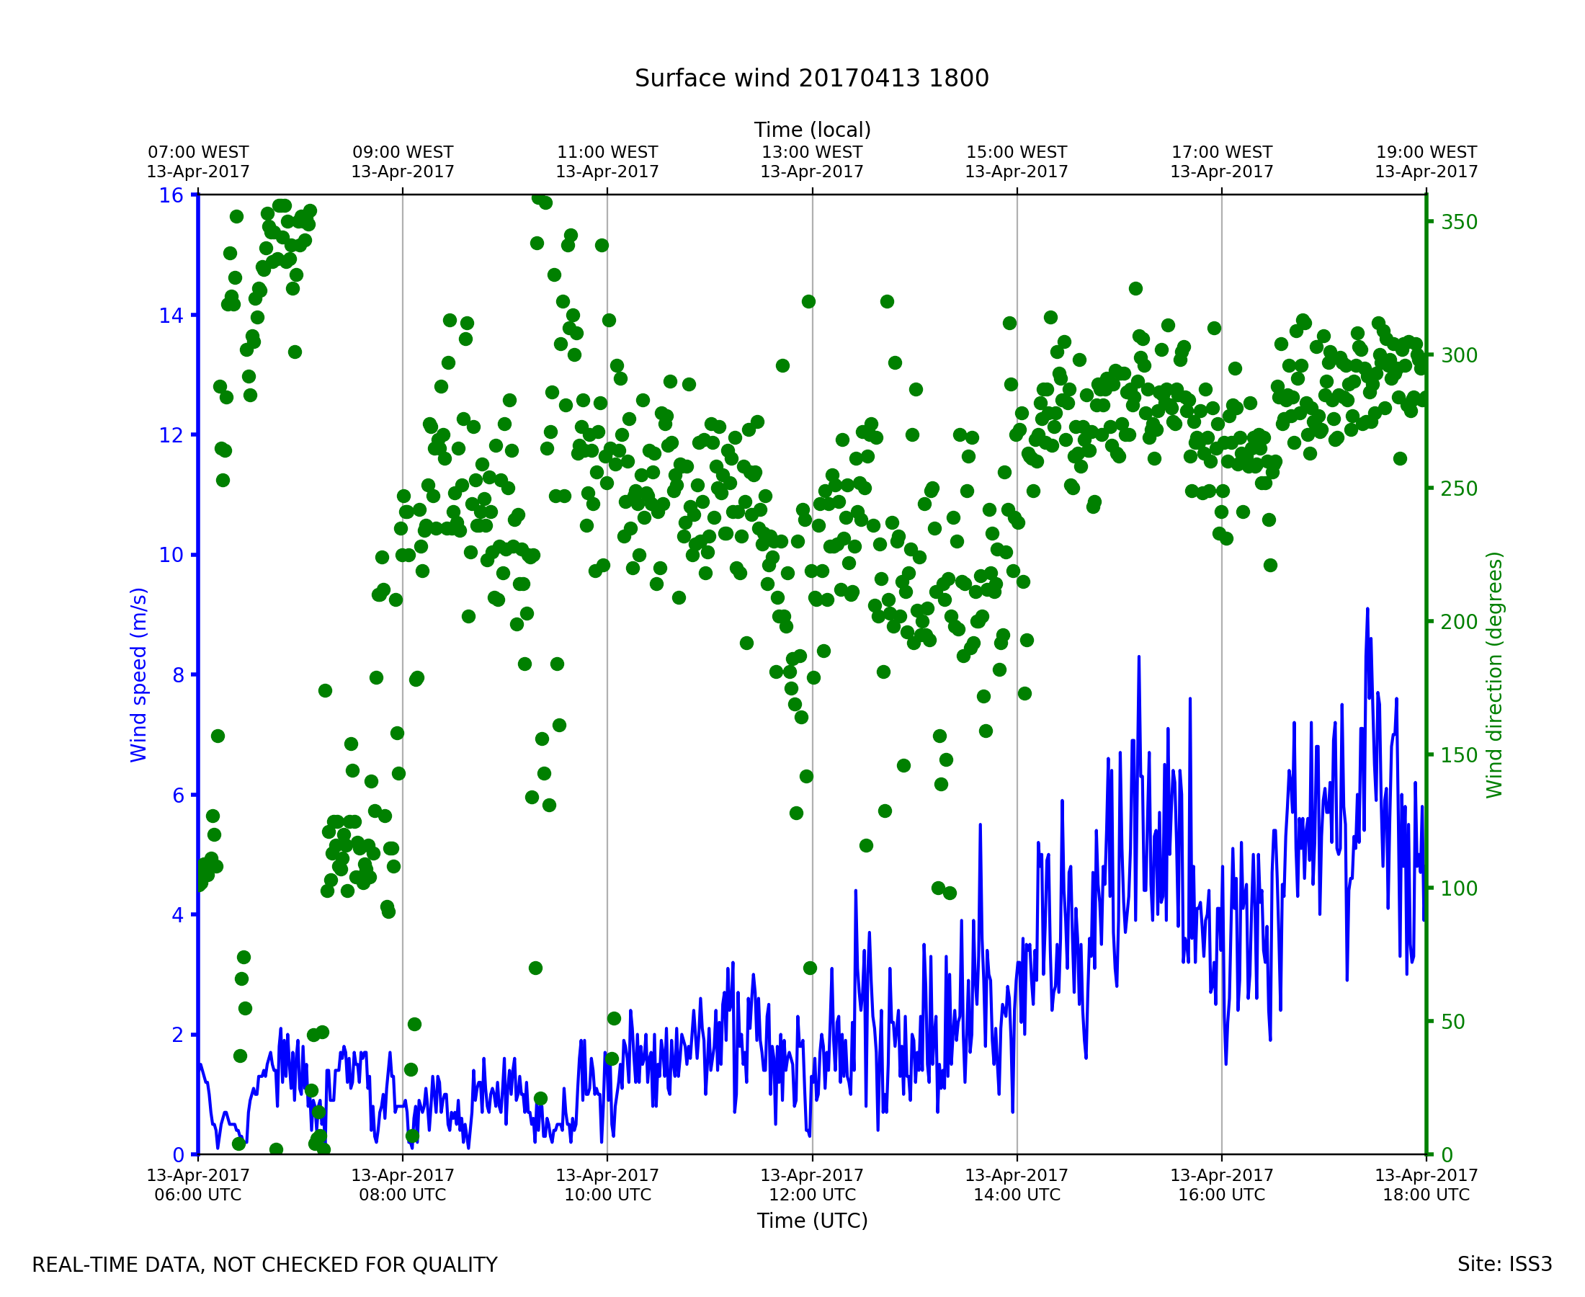This screenshot has height=1297, width=1585.
Task: Click the '07:00 WEST' top tick label
Action: pyautogui.click(x=198, y=153)
